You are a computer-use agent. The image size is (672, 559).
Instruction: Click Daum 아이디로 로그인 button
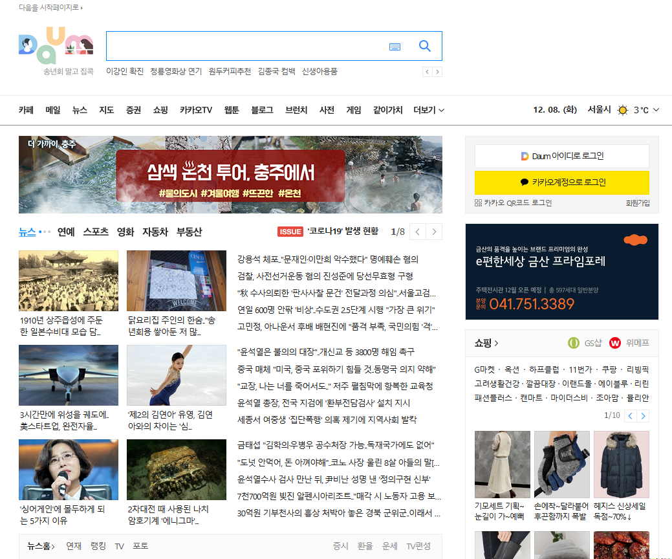tap(562, 156)
